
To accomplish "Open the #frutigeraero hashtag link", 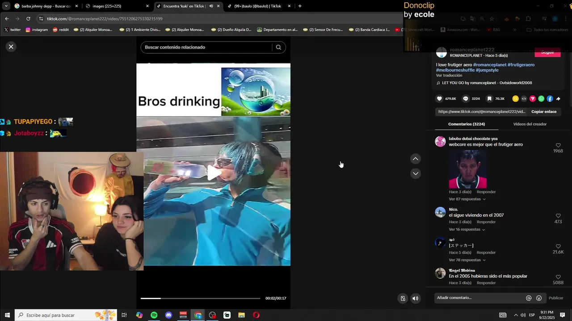I will (x=521, y=65).
